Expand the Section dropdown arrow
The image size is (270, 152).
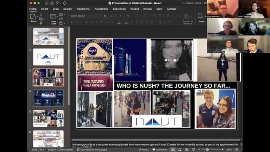tap(64, 23)
